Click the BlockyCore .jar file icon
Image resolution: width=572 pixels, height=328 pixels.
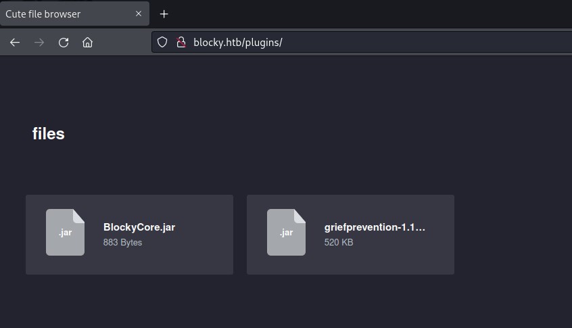[x=65, y=232]
